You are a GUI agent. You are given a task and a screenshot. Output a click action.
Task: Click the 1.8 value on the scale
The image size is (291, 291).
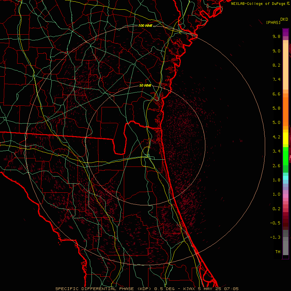[x=276, y=180]
